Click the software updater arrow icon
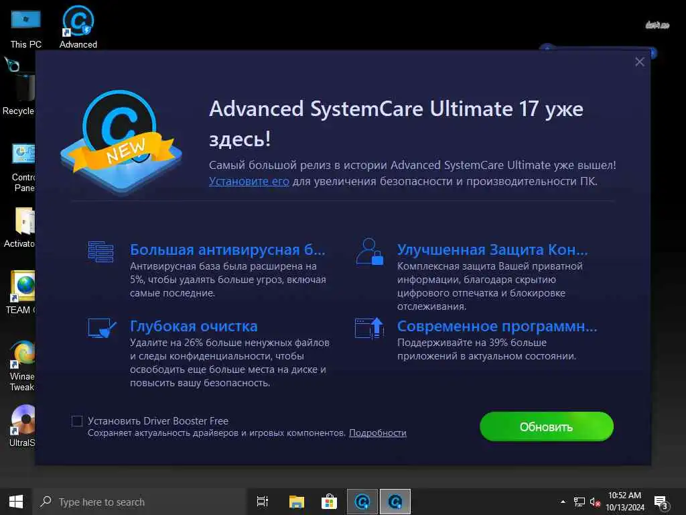686x515 pixels. point(370,328)
